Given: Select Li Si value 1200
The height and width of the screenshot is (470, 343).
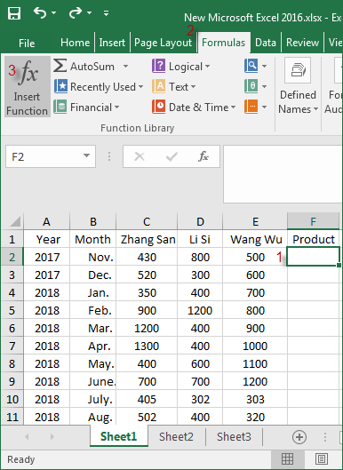Looking at the screenshot, I should click(x=200, y=310).
